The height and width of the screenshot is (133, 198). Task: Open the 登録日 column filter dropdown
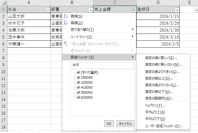[177, 10]
